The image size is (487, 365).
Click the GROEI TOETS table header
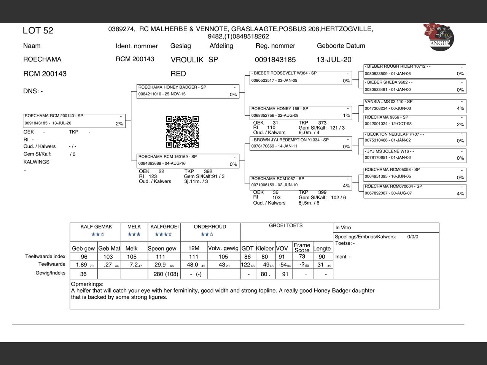point(286,226)
